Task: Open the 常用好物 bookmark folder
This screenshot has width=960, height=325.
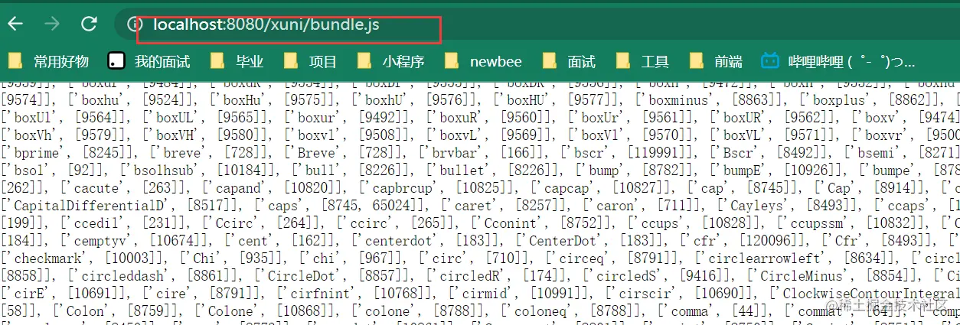Action: click(50, 61)
